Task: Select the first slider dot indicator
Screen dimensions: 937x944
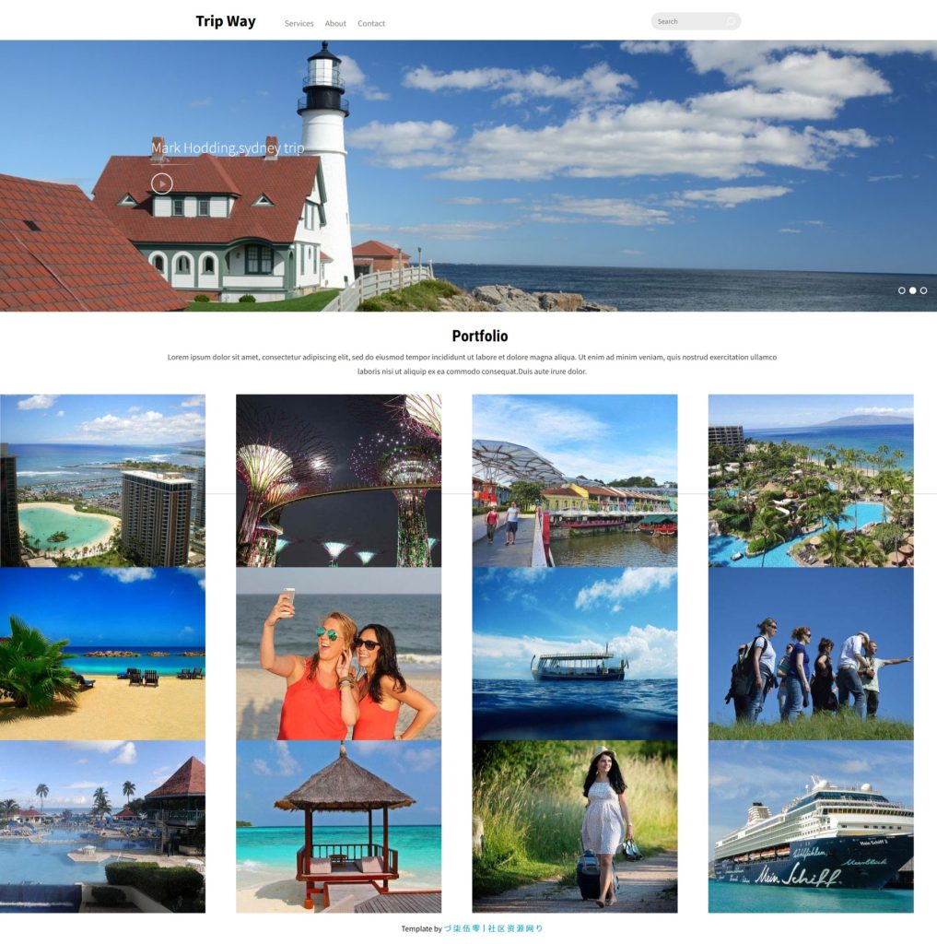Action: pyautogui.click(x=902, y=290)
